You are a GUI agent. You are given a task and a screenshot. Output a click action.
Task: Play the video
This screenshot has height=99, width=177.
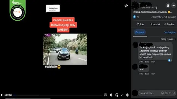point(2,95)
